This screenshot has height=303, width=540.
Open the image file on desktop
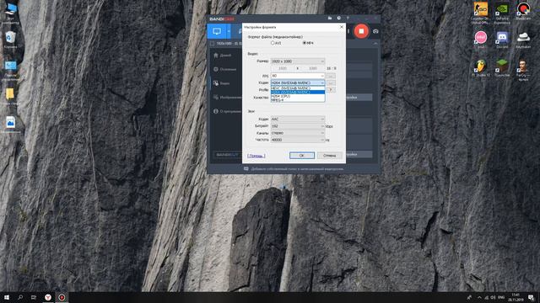(x=10, y=124)
